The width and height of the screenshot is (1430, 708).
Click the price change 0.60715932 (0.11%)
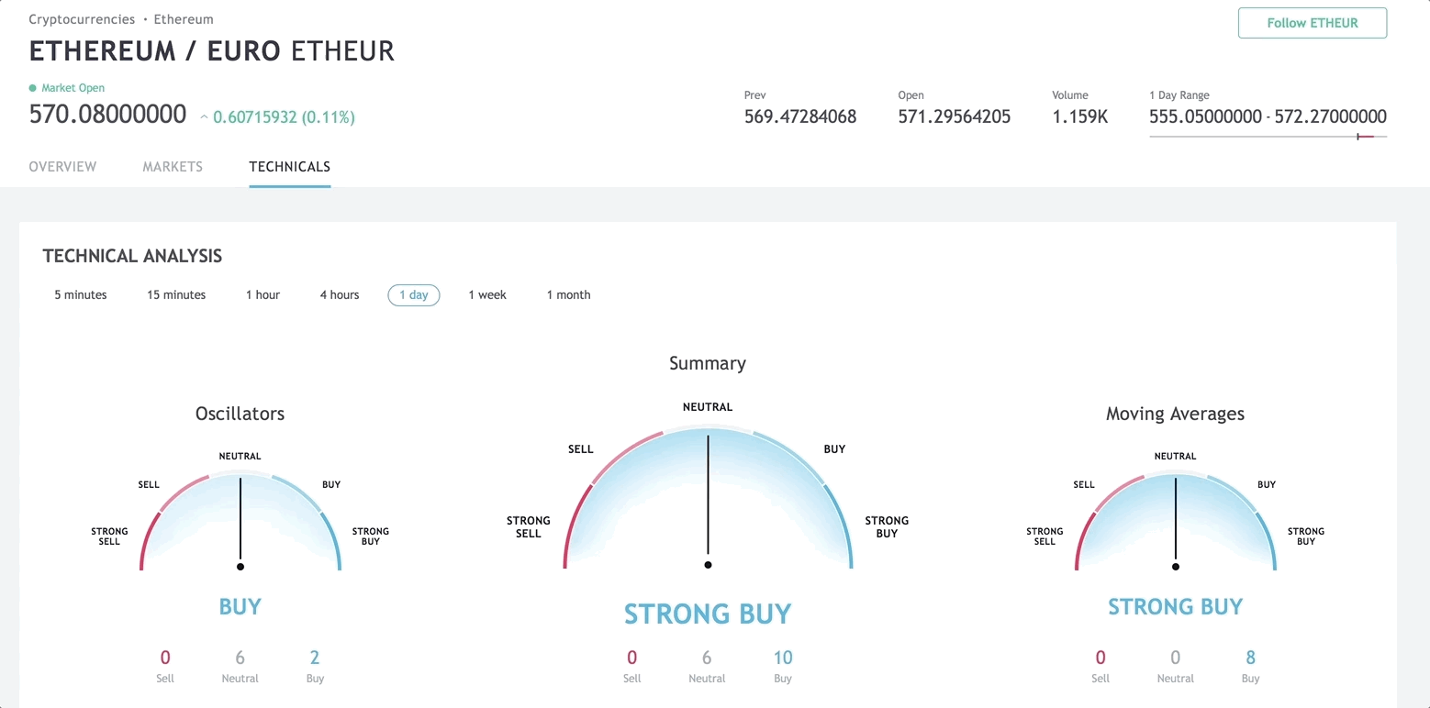click(285, 117)
